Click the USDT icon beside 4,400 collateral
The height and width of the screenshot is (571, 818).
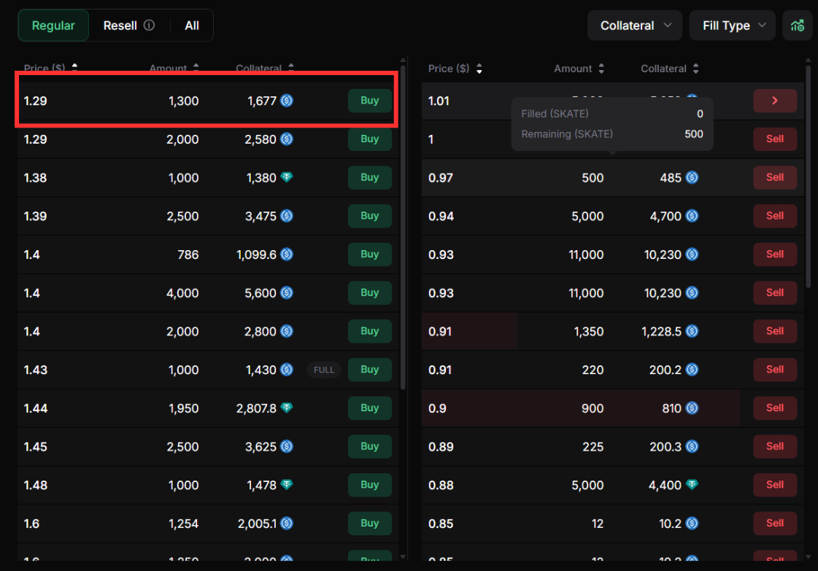tap(692, 485)
